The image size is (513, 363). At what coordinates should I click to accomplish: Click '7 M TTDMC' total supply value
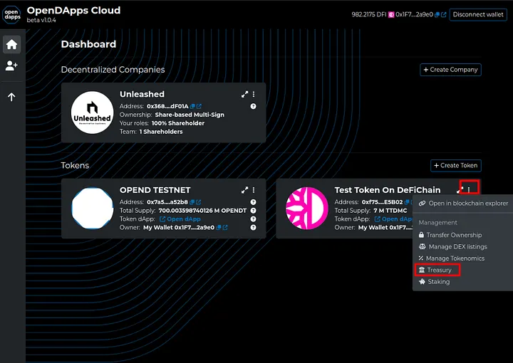tap(390, 211)
